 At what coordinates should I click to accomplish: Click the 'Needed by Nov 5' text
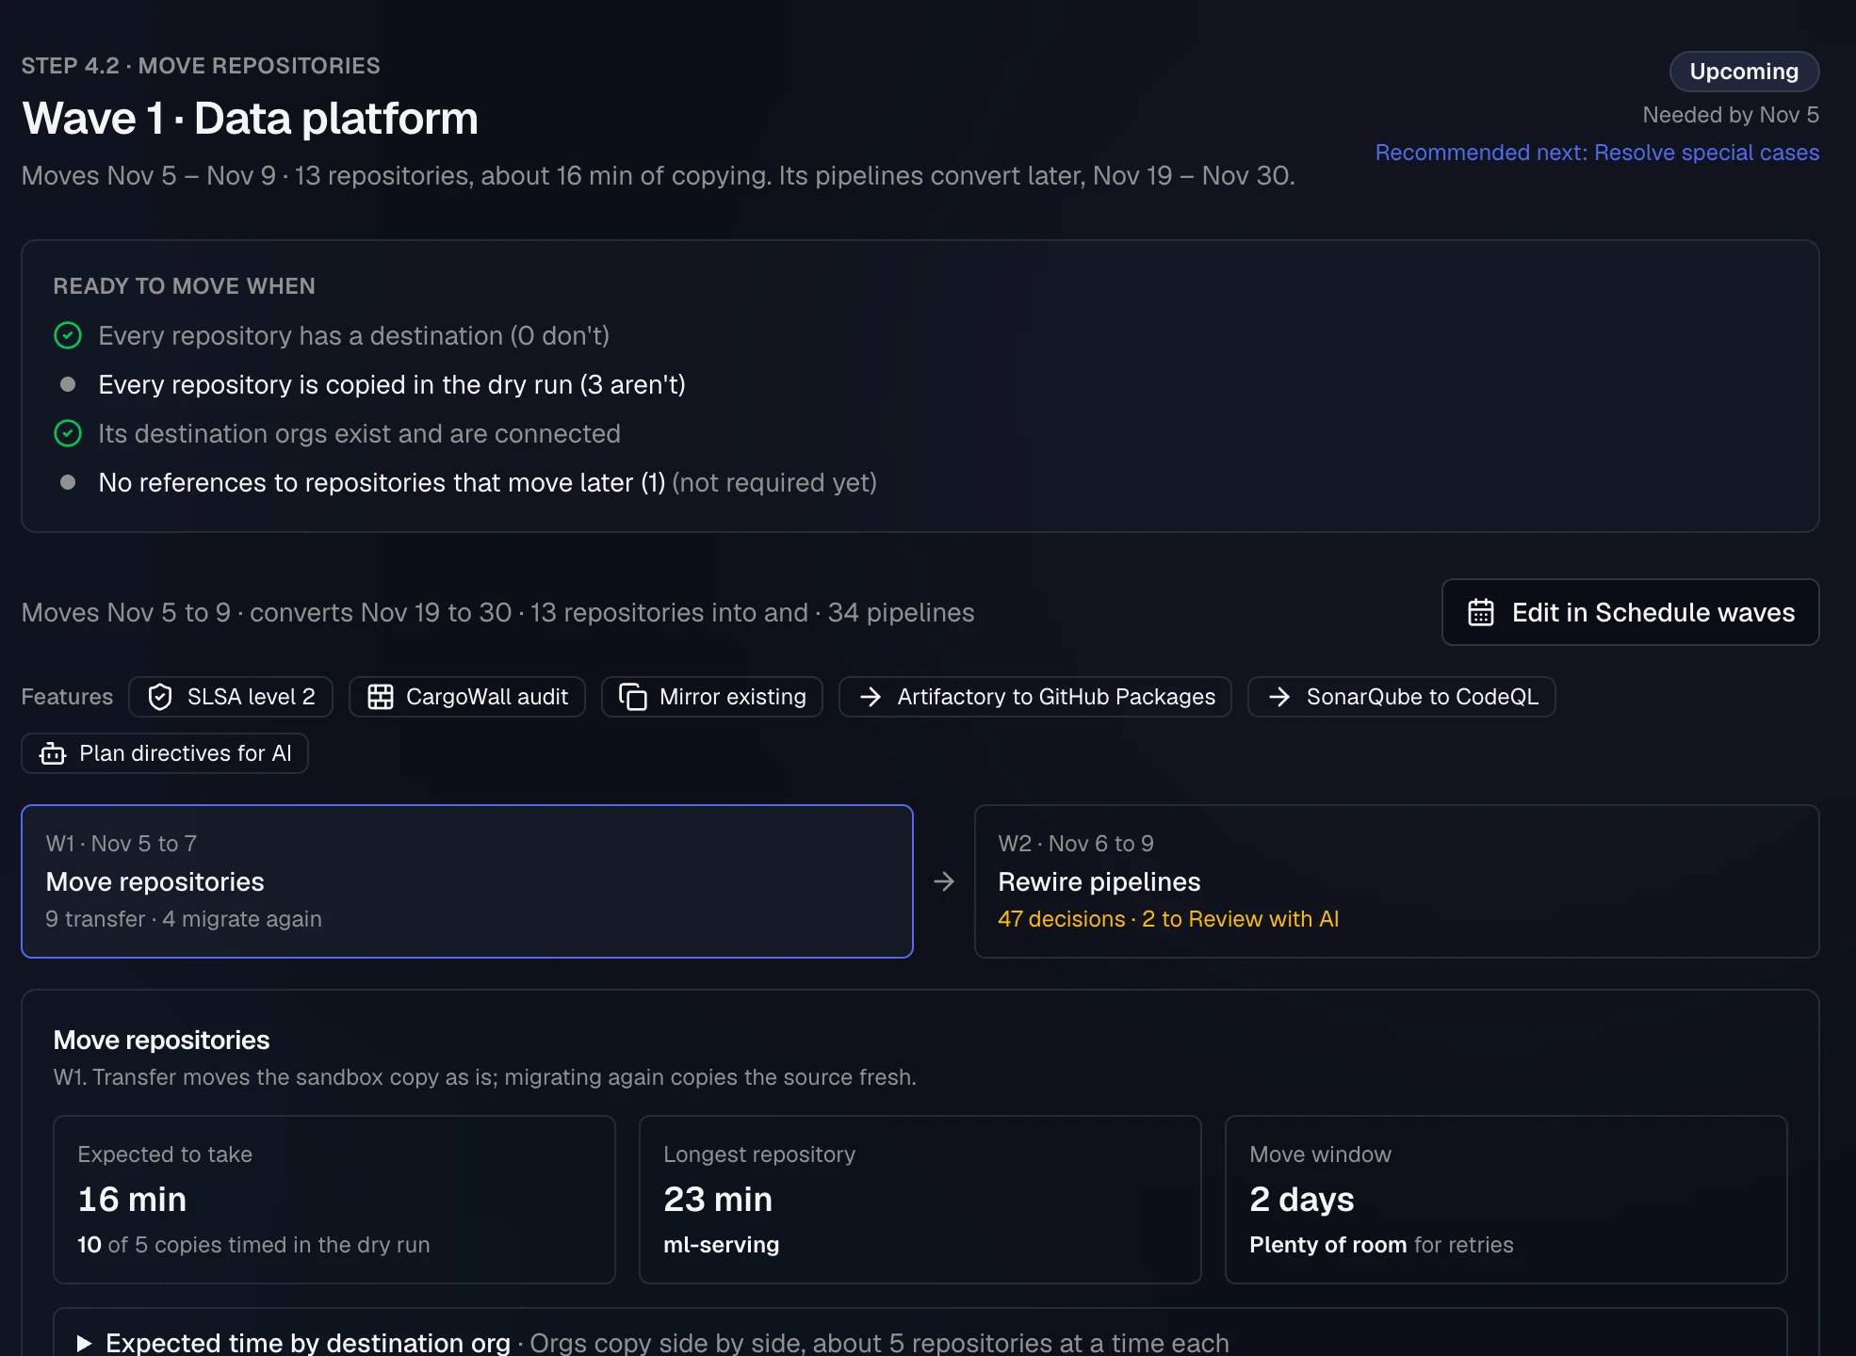pyautogui.click(x=1731, y=115)
